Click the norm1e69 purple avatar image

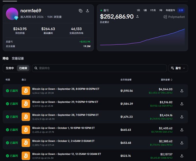[x=12, y=14]
